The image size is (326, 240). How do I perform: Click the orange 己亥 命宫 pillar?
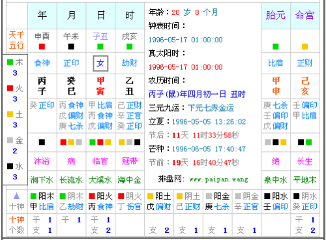(x=305, y=86)
